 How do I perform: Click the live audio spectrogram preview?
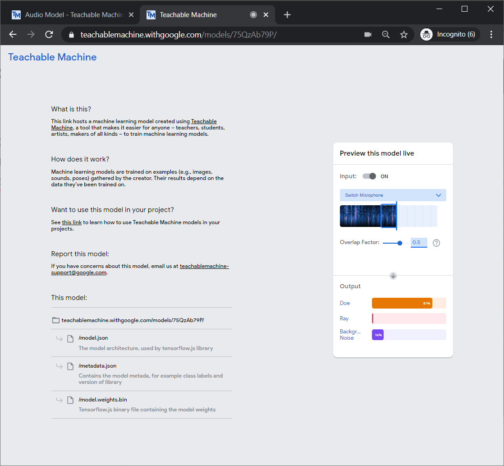(x=388, y=216)
